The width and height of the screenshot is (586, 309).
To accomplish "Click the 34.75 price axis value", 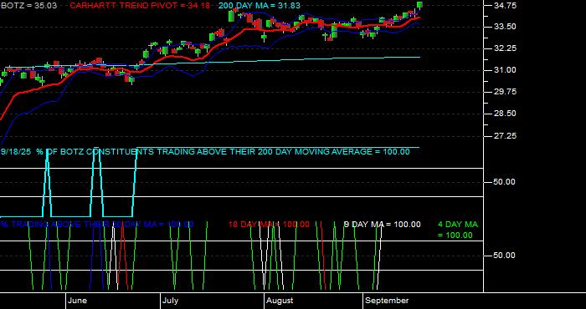I will pyautogui.click(x=505, y=6).
